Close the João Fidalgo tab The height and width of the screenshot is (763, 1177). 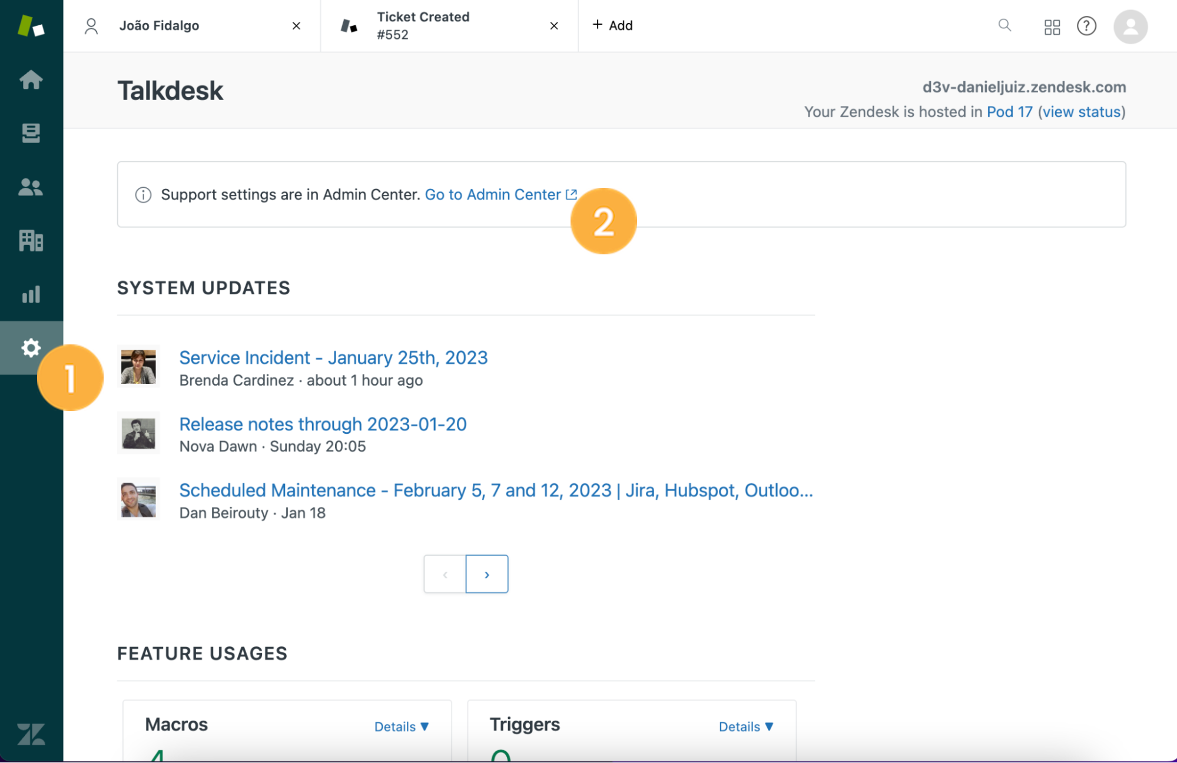pos(296,26)
